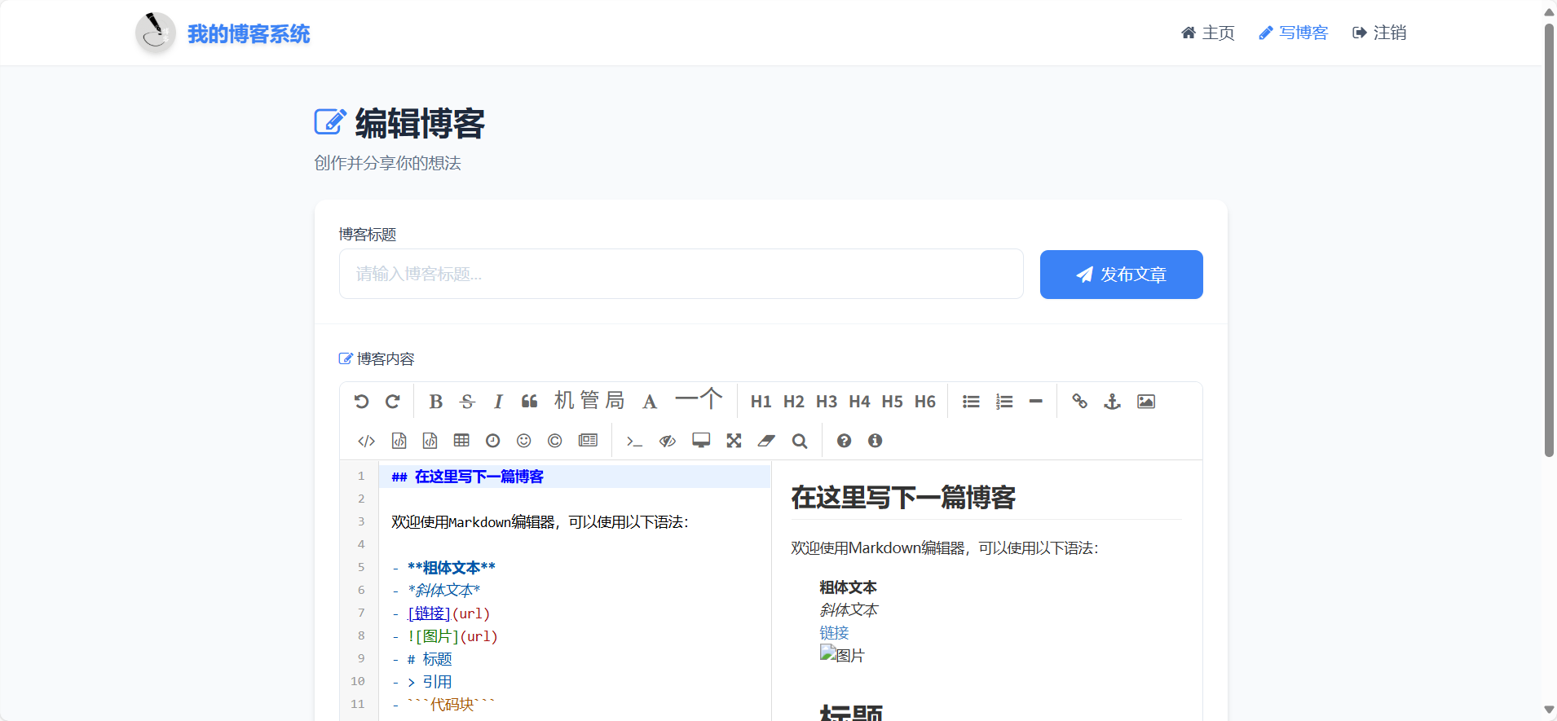
Task: Apply strikethrough formatting
Action: pyautogui.click(x=467, y=402)
